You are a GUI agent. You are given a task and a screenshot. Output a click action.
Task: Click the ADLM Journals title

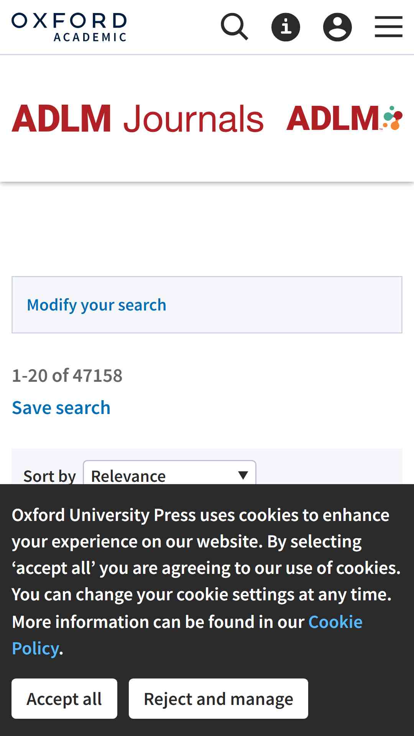(138, 118)
